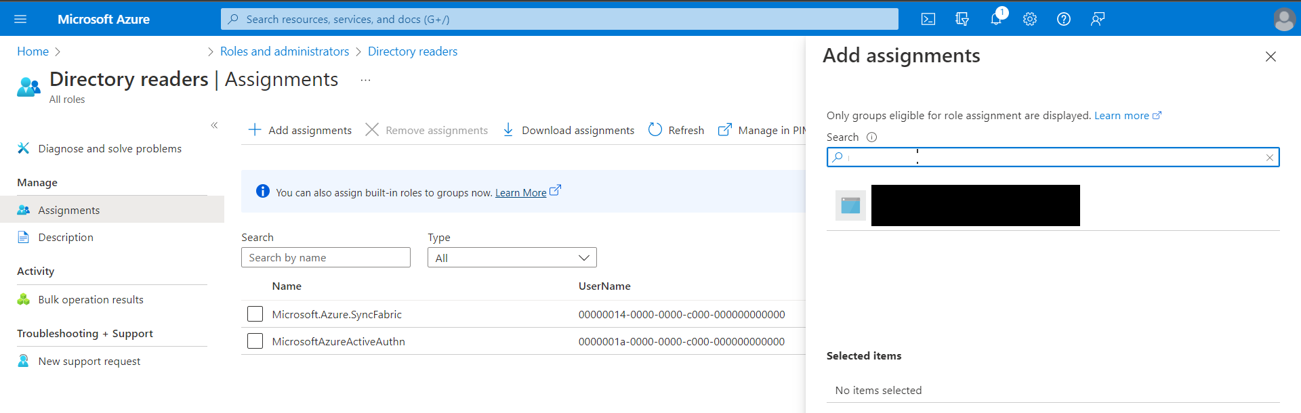The width and height of the screenshot is (1301, 413).
Task: Go to the Home breadcrumb
Action: [x=33, y=51]
